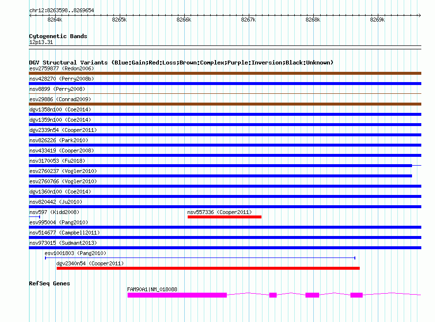Click the chr12:8263598..8269654 region label

[x=62, y=10]
